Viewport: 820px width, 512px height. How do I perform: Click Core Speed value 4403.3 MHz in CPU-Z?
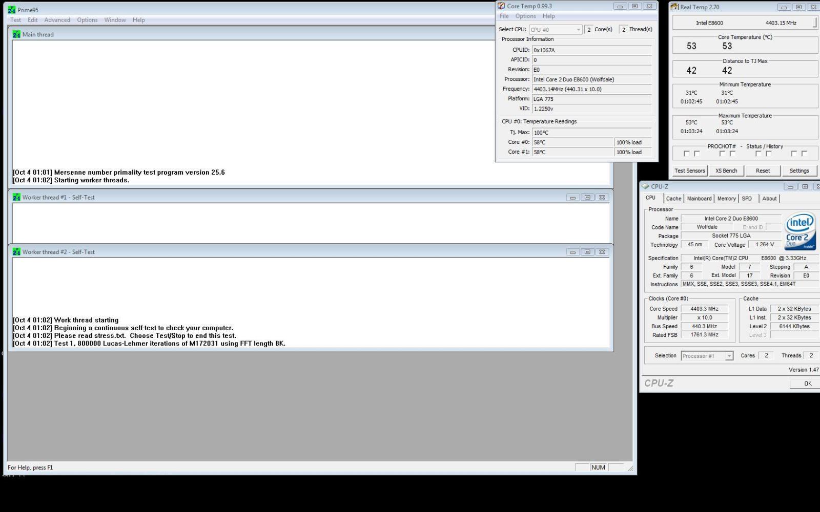tap(705, 309)
